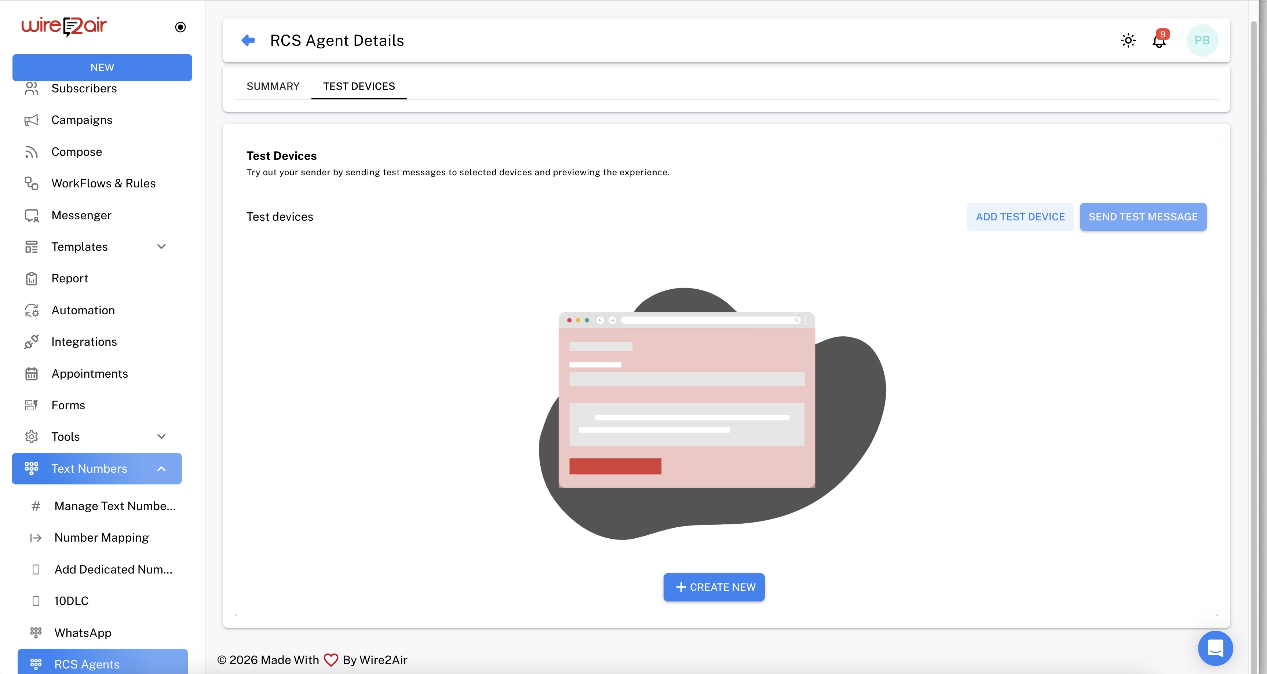Open Number Mapping submenu item
This screenshot has height=674, width=1267.
coord(101,538)
